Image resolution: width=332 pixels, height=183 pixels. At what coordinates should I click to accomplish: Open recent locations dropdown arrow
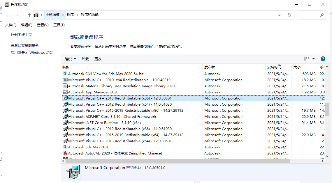point(23,15)
